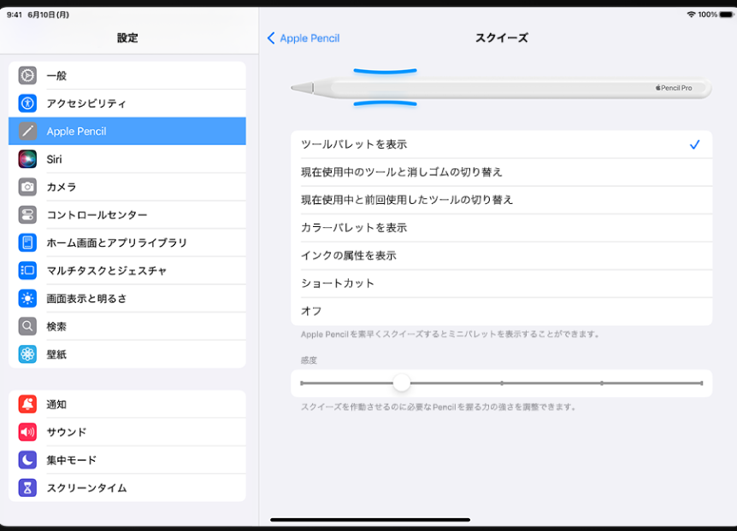
Task: Select インクの属性を表示 option
Action: pyautogui.click(x=502, y=255)
